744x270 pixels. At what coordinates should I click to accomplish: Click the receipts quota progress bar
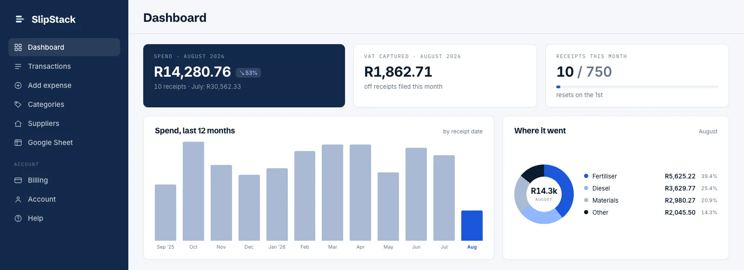point(637,87)
